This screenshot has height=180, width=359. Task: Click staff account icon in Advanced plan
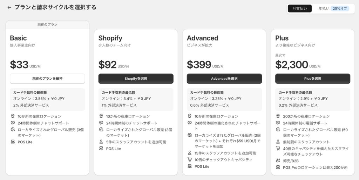189,153
